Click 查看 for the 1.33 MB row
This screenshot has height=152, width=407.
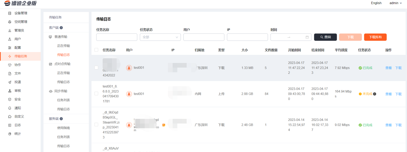click(x=389, y=68)
